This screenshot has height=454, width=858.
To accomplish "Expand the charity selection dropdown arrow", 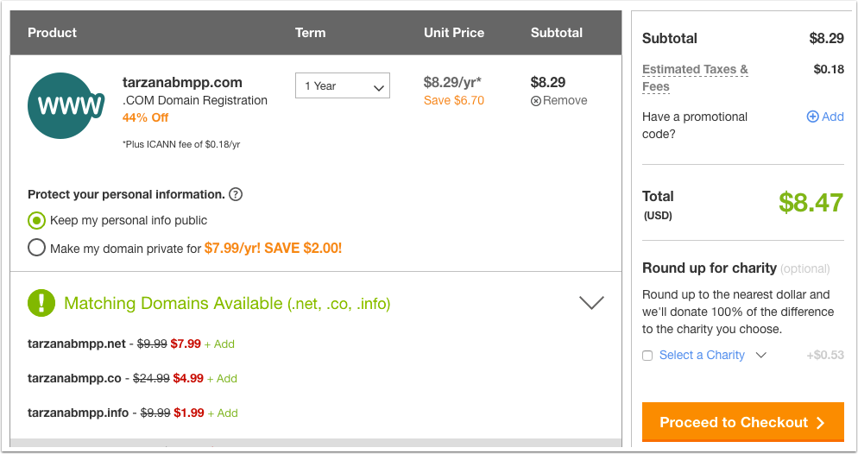I will pos(760,355).
